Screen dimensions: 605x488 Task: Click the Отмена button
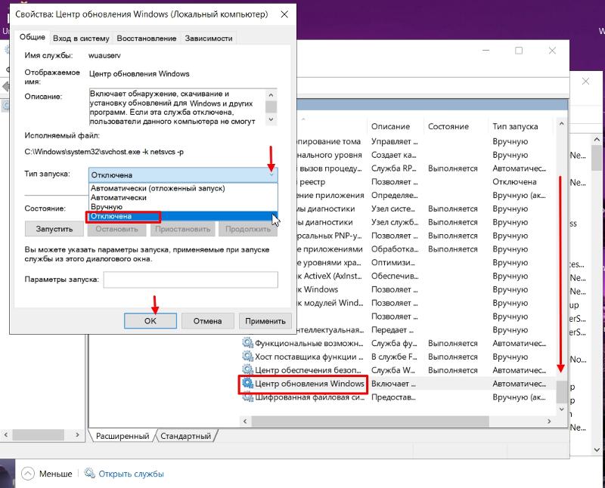click(207, 321)
